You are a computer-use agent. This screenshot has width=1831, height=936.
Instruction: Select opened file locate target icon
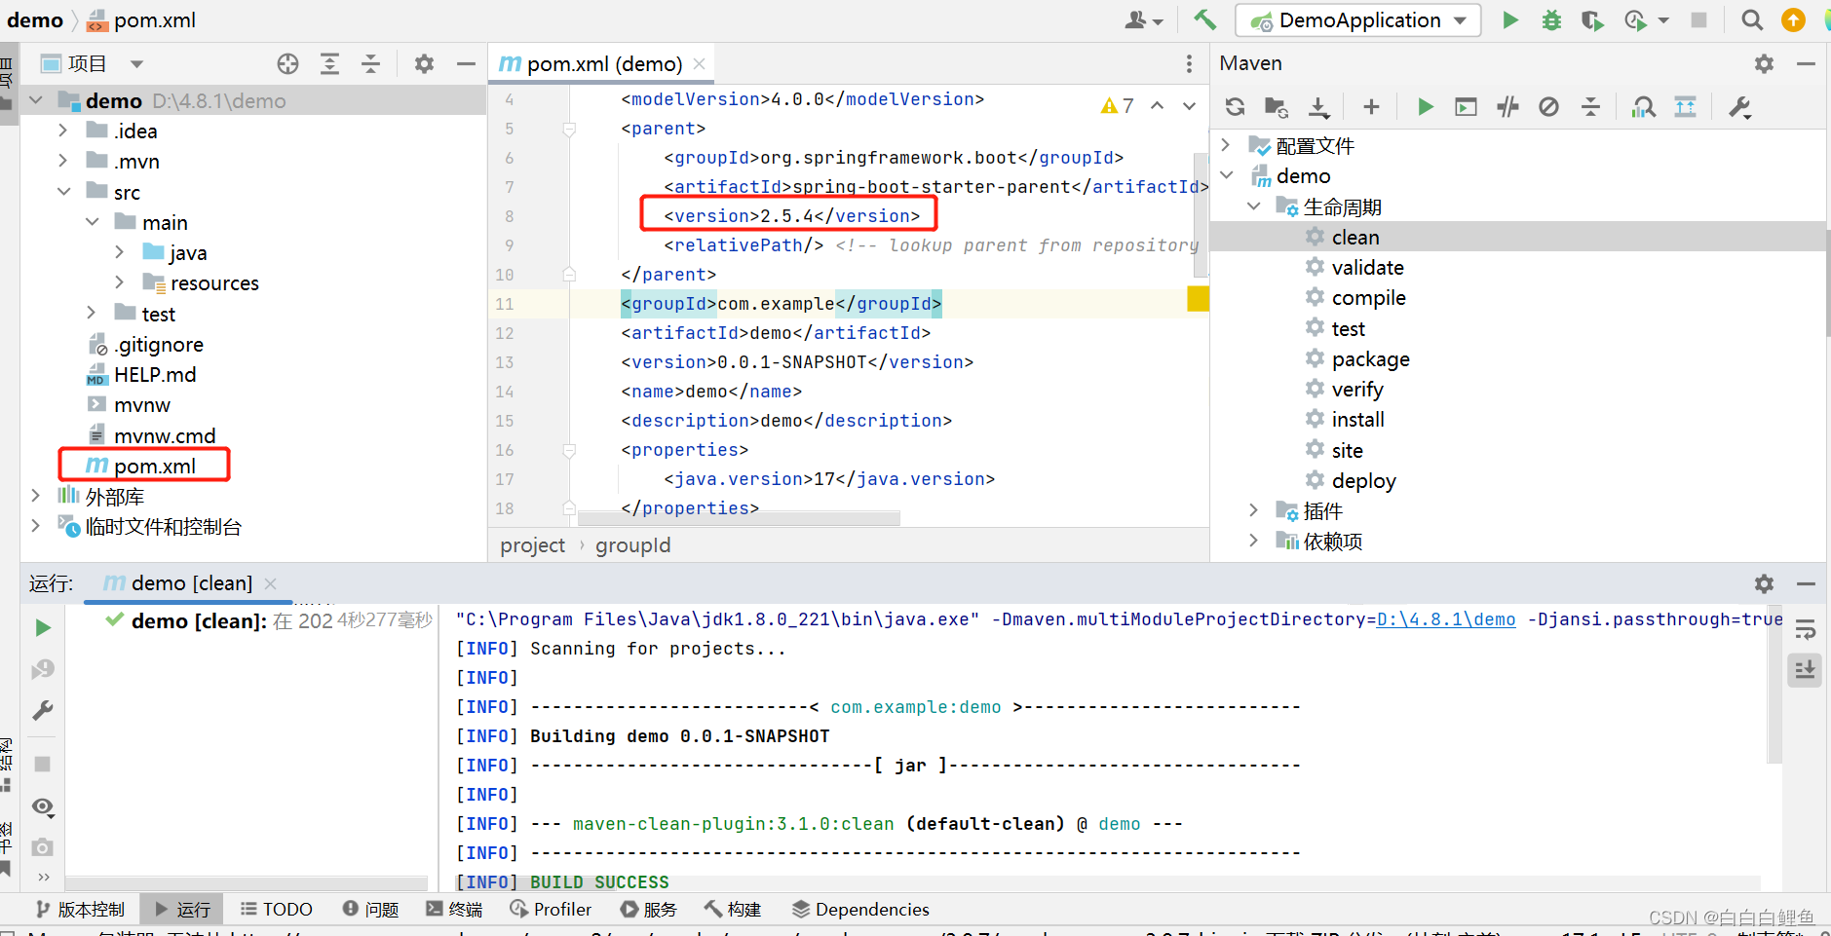[287, 64]
